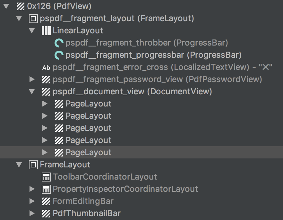Expand the PropertyInspectorCoordinatorLayout node
Image resolution: width=283 pixels, height=220 pixels.
coord(32,189)
